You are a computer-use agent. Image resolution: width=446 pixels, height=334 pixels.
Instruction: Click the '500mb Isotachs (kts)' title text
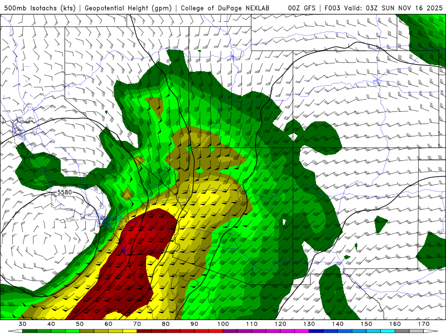40,8
